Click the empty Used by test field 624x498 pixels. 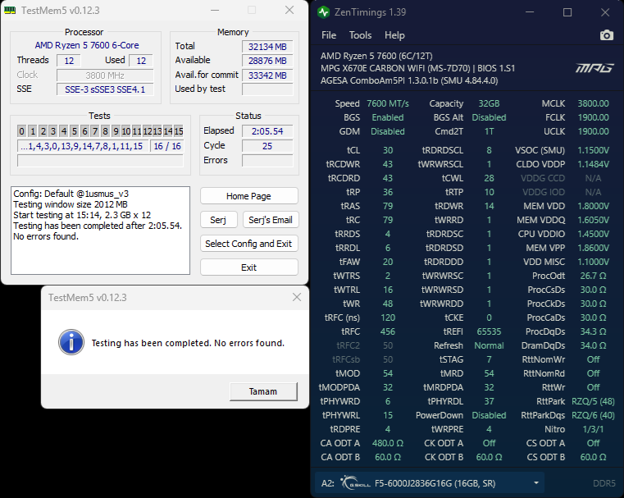(x=267, y=89)
